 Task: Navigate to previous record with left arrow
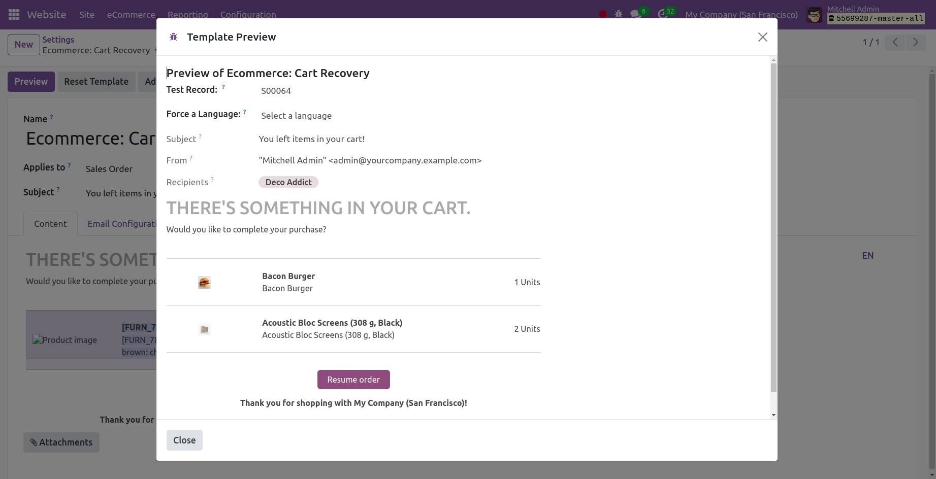895,42
